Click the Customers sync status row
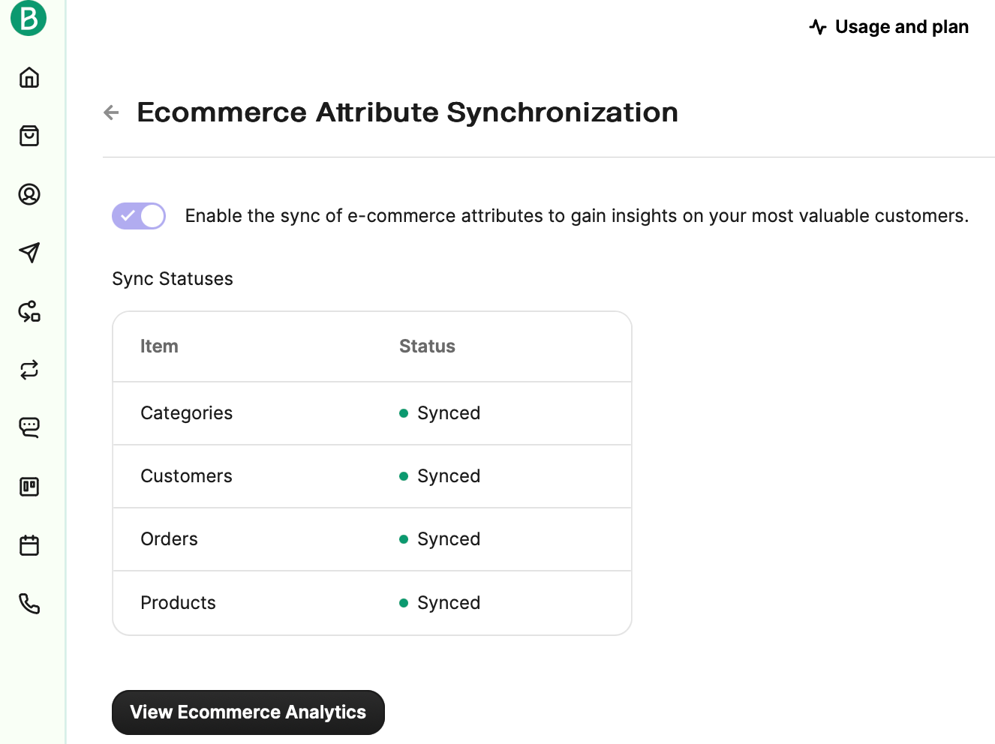This screenshot has width=995, height=744. tap(186, 475)
